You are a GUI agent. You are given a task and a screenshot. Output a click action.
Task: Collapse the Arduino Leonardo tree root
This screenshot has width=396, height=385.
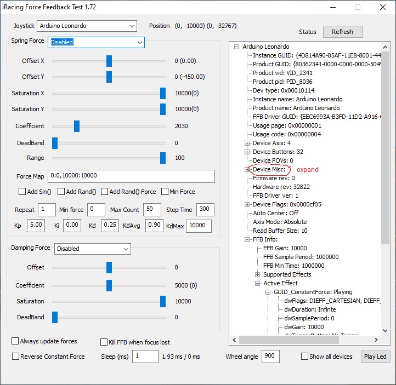(236, 47)
